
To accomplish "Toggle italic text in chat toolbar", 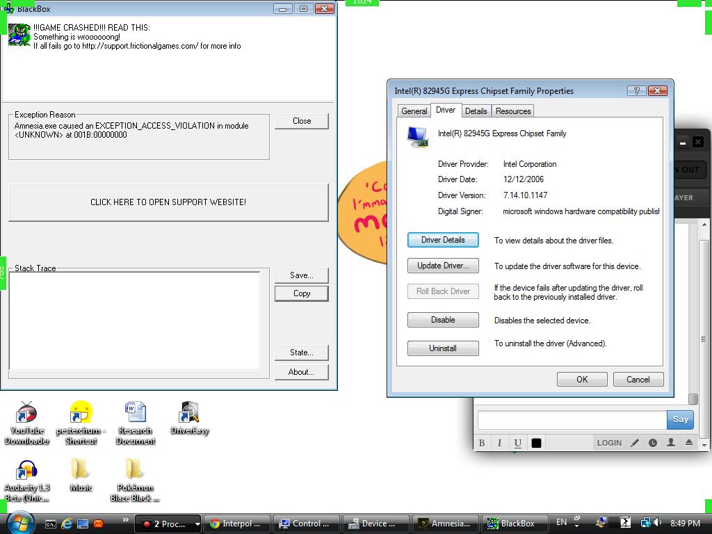I will (x=499, y=443).
